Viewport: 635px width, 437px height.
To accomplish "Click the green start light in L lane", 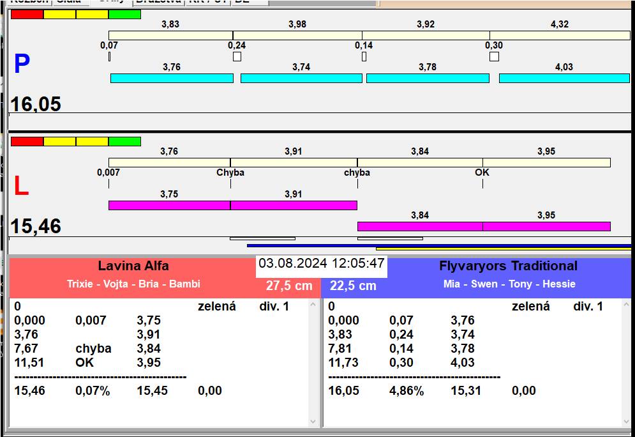I will click(124, 141).
